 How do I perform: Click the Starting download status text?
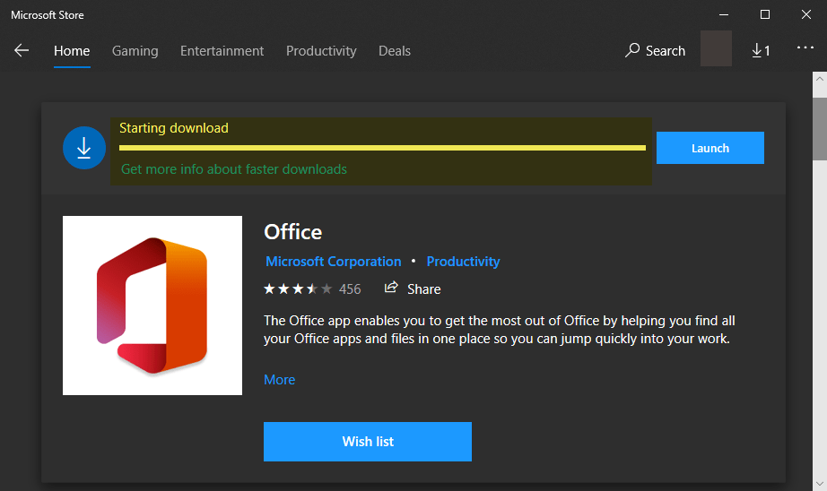point(174,128)
